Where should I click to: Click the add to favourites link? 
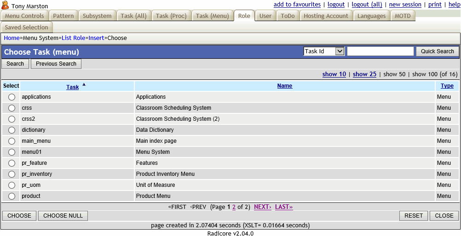297,5
